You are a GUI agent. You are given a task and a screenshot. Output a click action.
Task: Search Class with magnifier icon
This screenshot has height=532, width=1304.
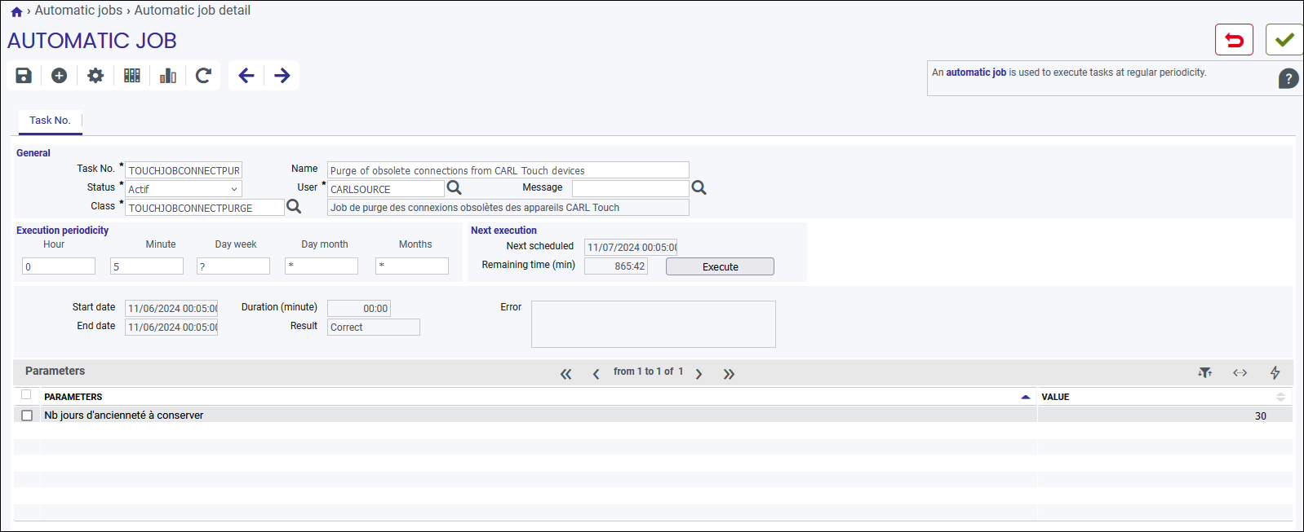point(294,207)
